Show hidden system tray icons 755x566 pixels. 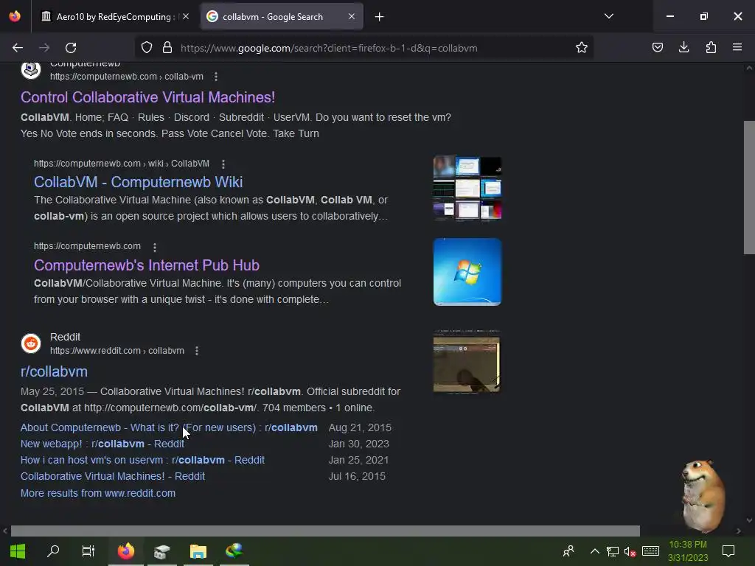[x=595, y=551]
